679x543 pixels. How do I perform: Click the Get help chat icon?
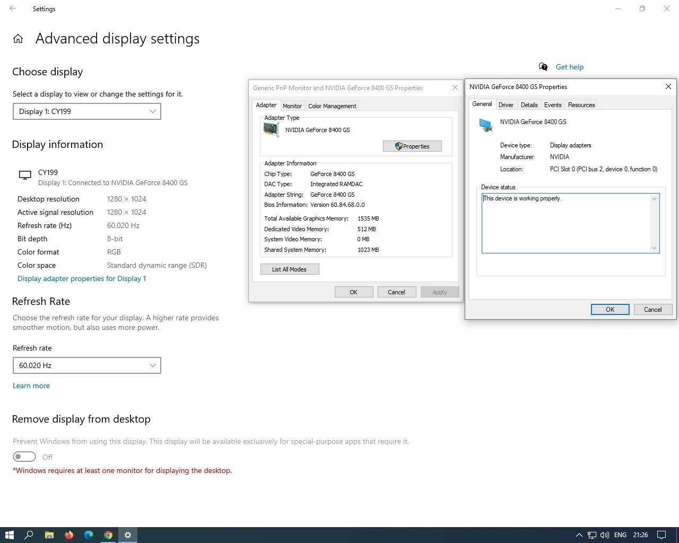click(543, 67)
